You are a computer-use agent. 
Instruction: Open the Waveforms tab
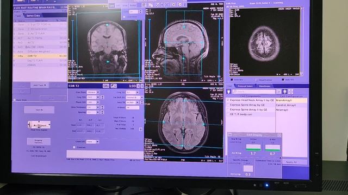coord(265,86)
